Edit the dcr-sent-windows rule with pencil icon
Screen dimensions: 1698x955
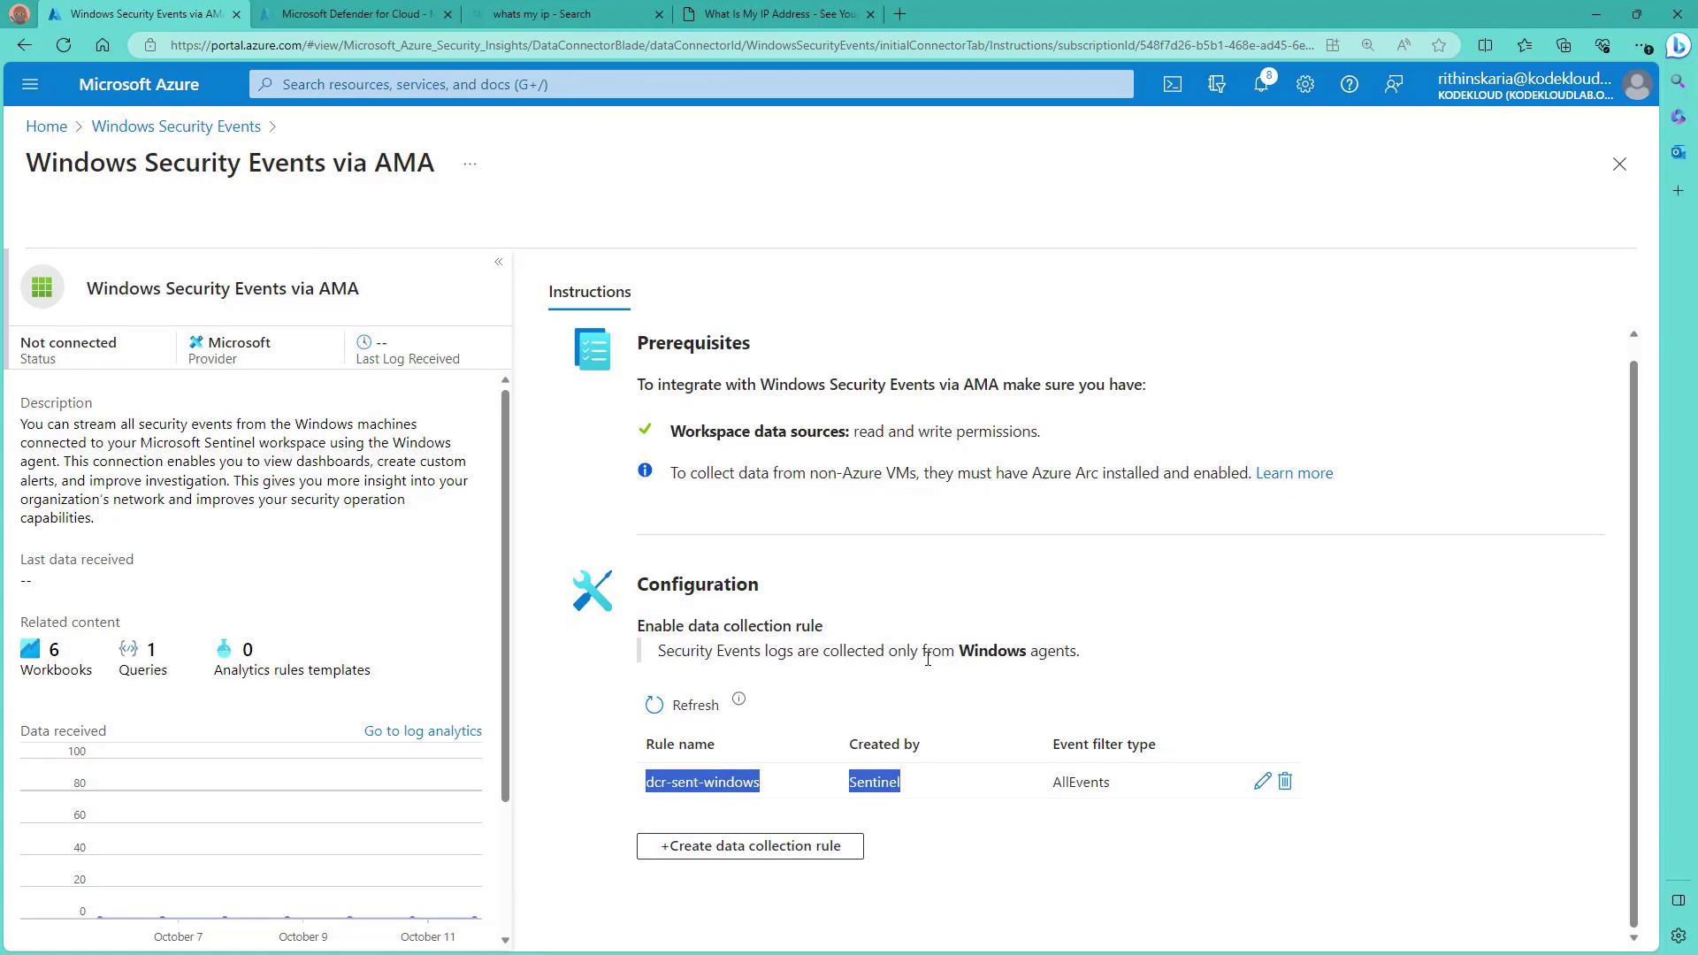pos(1262,782)
